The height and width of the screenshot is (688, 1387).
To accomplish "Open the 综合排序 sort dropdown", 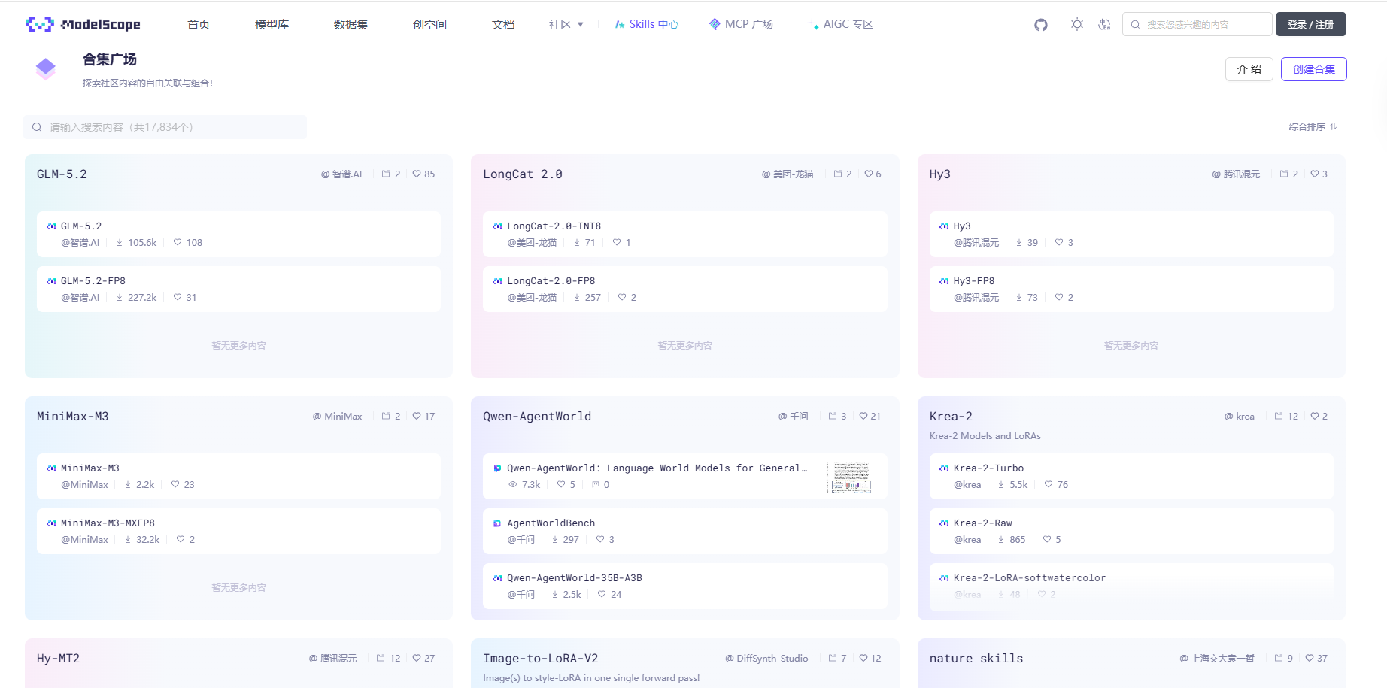I will point(1313,127).
